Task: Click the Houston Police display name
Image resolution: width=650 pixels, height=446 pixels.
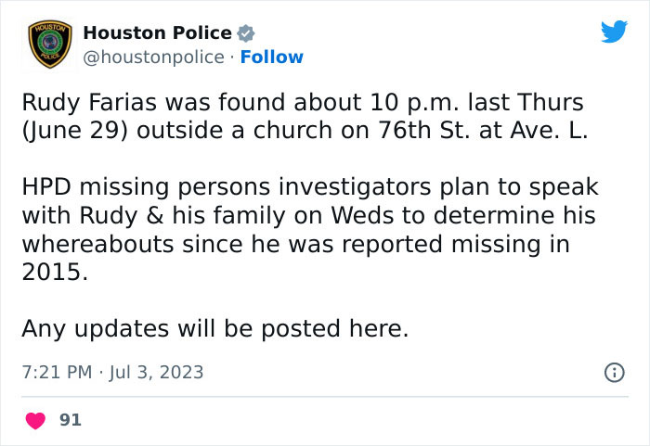Action: [158, 33]
